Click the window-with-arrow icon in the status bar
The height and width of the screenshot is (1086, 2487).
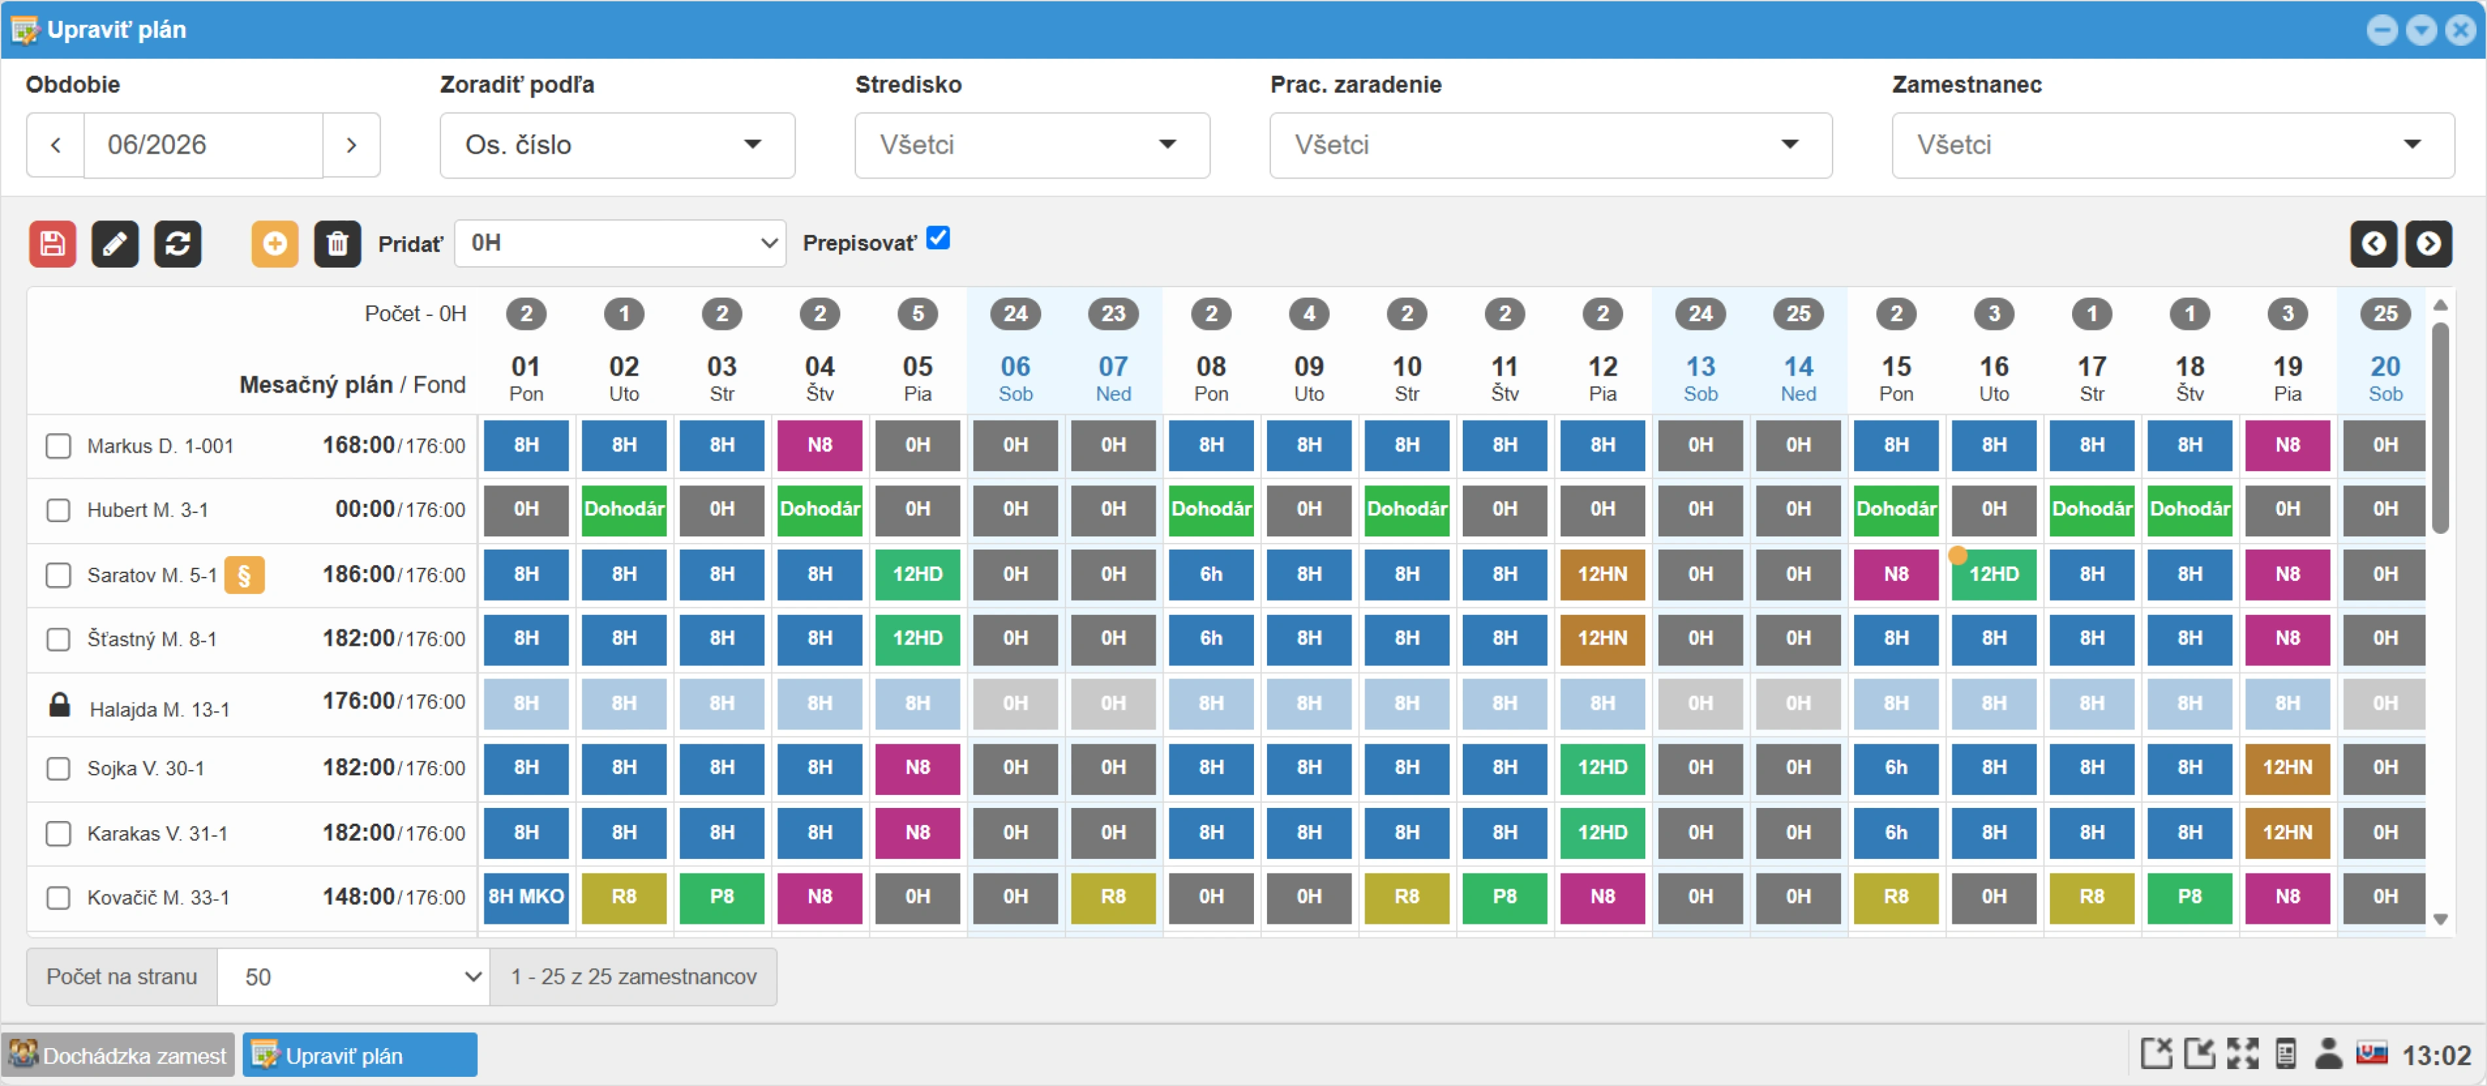[2200, 1054]
